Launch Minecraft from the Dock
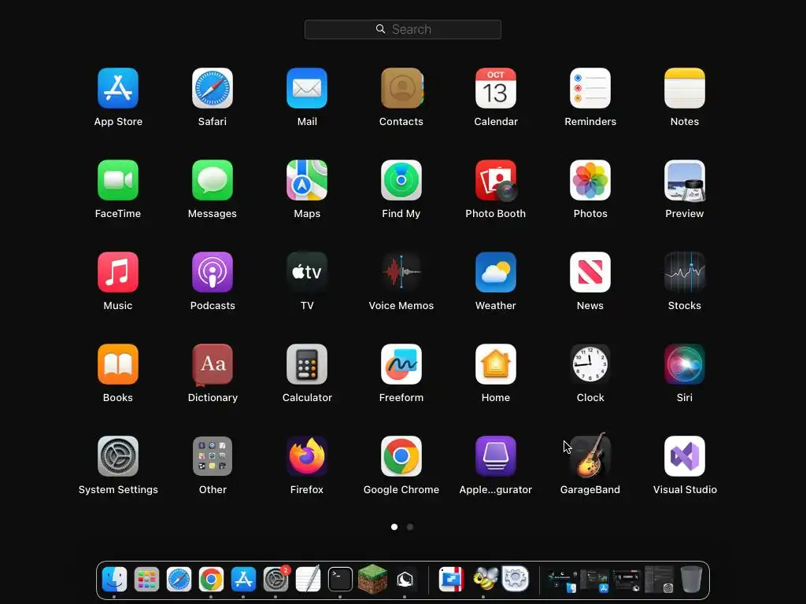806x604 pixels. click(372, 579)
